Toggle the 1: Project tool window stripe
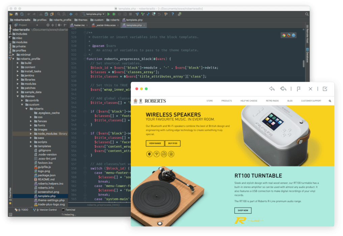 10,31
